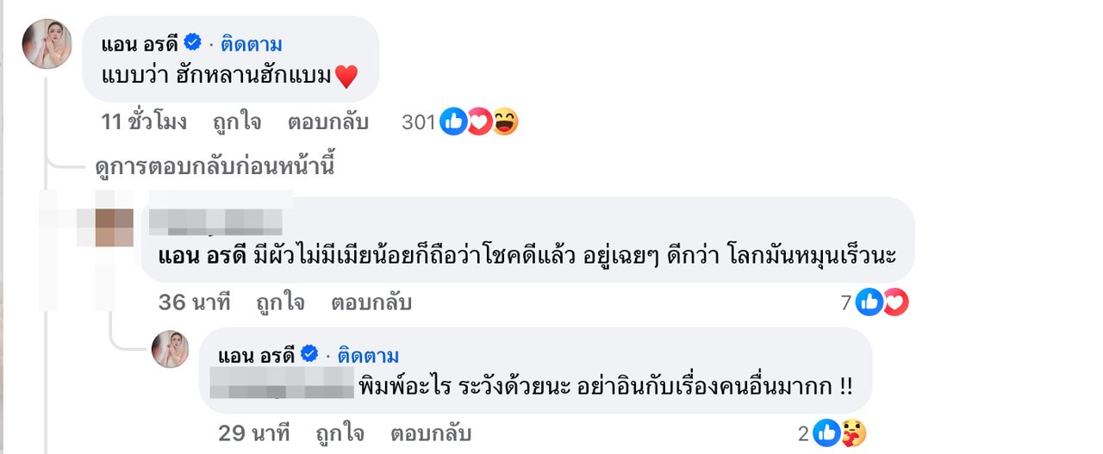Open the 301 reactions count
This screenshot has height=454, width=1103.
pyautogui.click(x=419, y=123)
